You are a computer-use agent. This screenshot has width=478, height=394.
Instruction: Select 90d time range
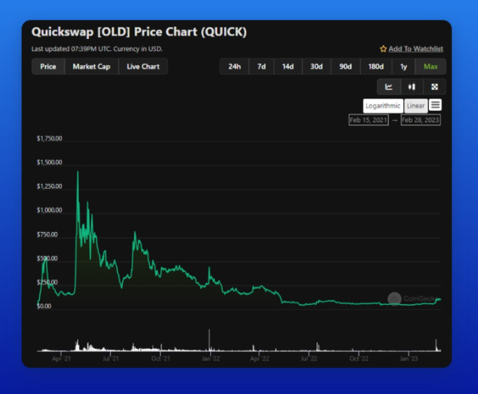coord(346,66)
